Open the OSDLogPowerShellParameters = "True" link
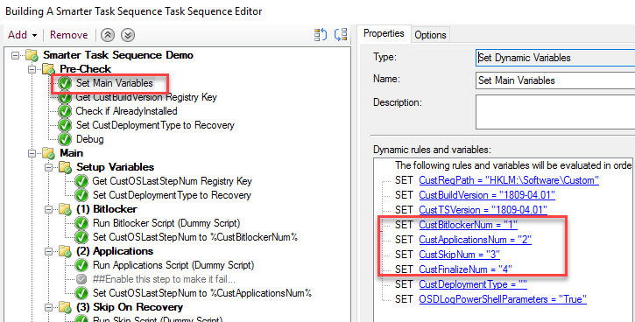The image size is (635, 322). point(503,299)
